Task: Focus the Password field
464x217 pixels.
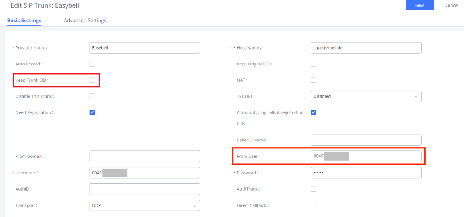Action: click(366, 173)
